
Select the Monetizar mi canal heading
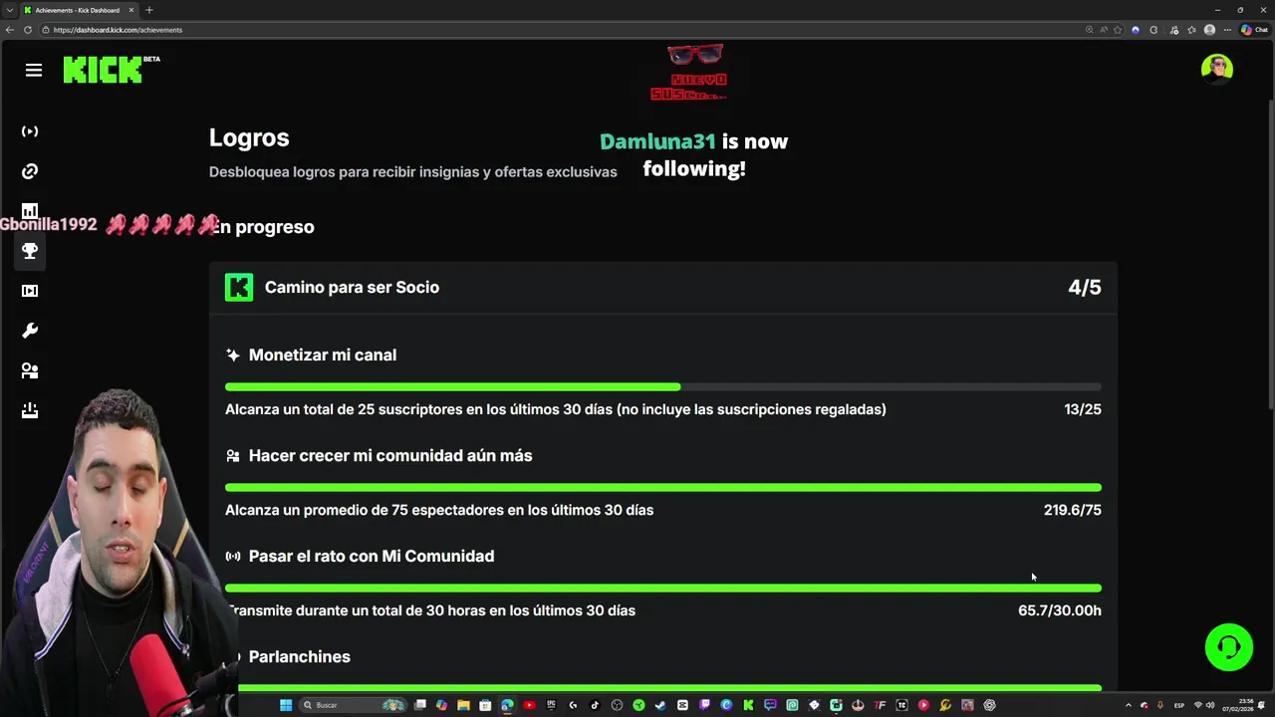323,355
